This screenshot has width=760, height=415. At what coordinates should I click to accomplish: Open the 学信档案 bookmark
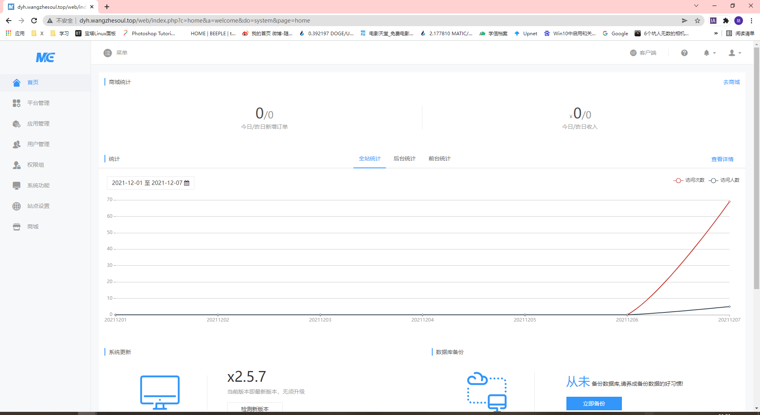click(493, 34)
